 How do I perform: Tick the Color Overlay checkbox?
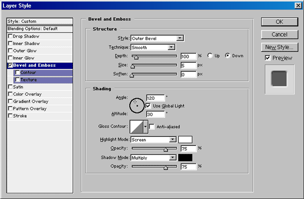[10, 94]
